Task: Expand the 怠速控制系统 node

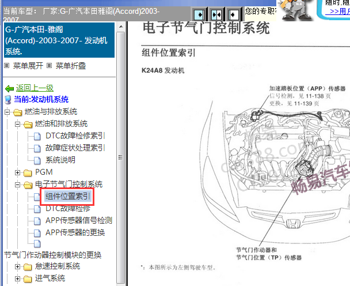Action: click(17, 267)
